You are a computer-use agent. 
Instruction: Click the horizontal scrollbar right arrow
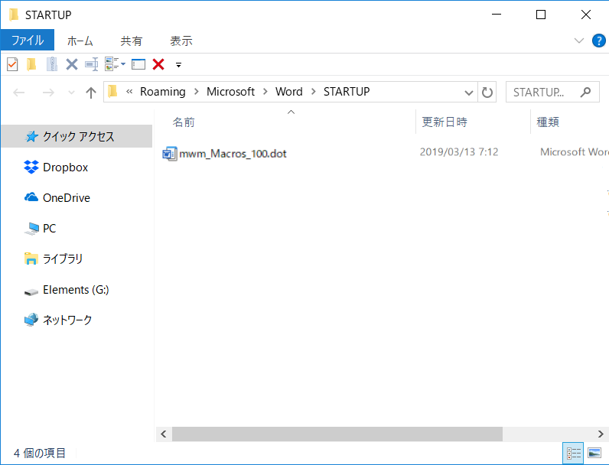601,434
